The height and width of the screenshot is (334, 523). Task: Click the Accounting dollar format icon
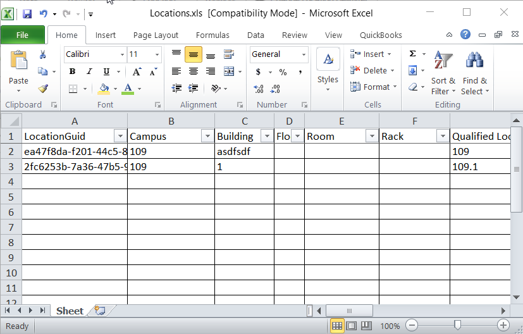[x=258, y=71]
